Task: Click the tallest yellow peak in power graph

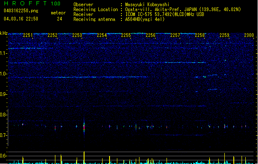Action: click(x=84, y=157)
